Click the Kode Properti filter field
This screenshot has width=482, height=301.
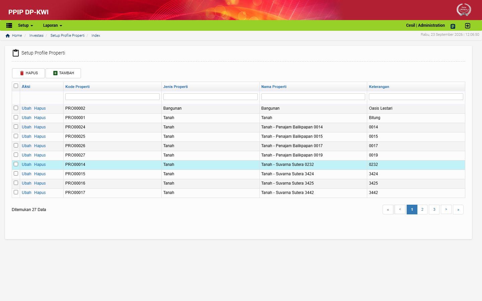[112, 97]
